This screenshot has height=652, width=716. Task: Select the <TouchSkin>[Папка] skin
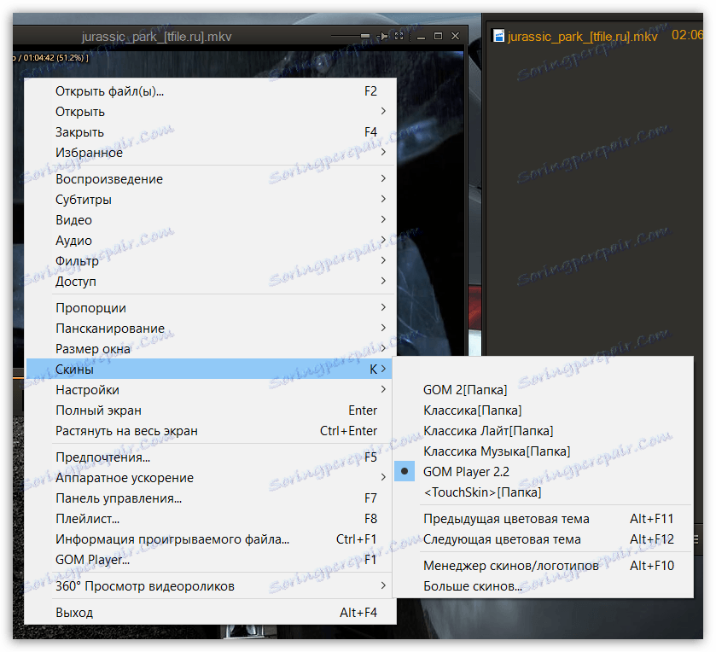543,492
